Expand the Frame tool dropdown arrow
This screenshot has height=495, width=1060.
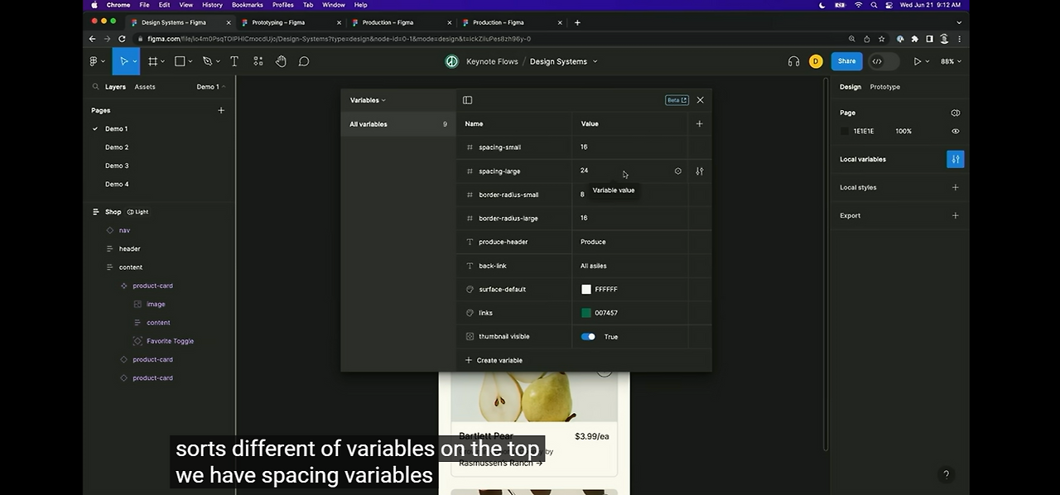[x=164, y=61]
